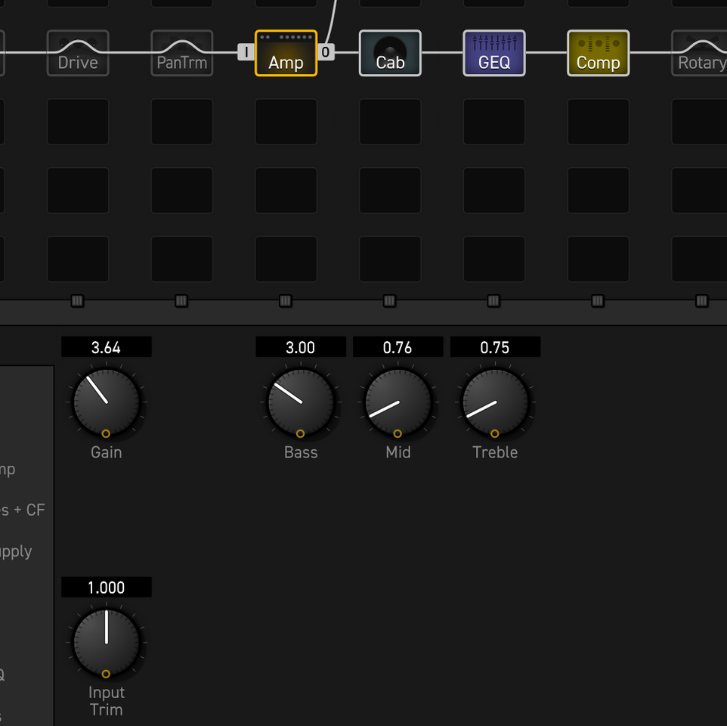Edit the Mid value field showing 0.76
The image size is (727, 726).
tap(398, 347)
